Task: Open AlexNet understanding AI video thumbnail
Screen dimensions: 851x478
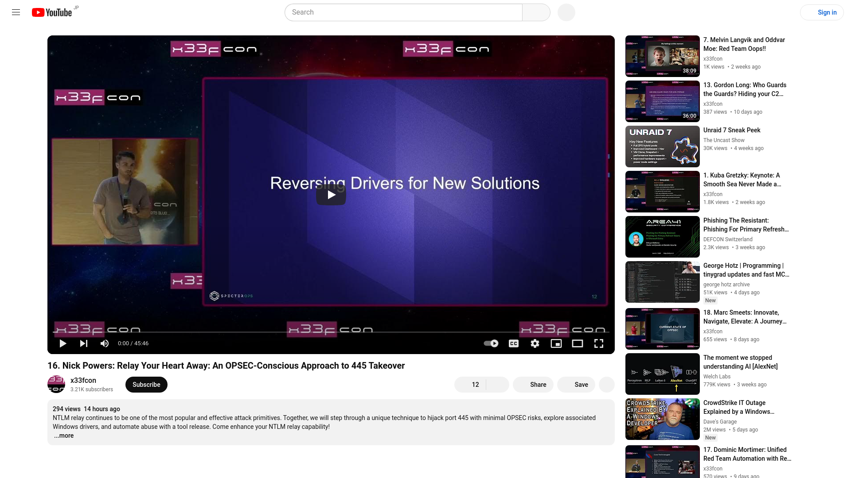Action: (663, 374)
